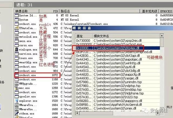The height and width of the screenshot is (118, 173).
Task: Click the svchost.exe icon with PID 1072
Action: (16, 75)
